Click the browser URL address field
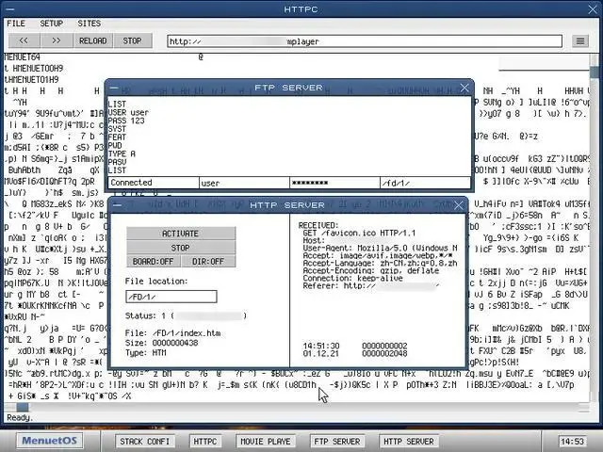This screenshot has height=452, width=603. click(367, 41)
